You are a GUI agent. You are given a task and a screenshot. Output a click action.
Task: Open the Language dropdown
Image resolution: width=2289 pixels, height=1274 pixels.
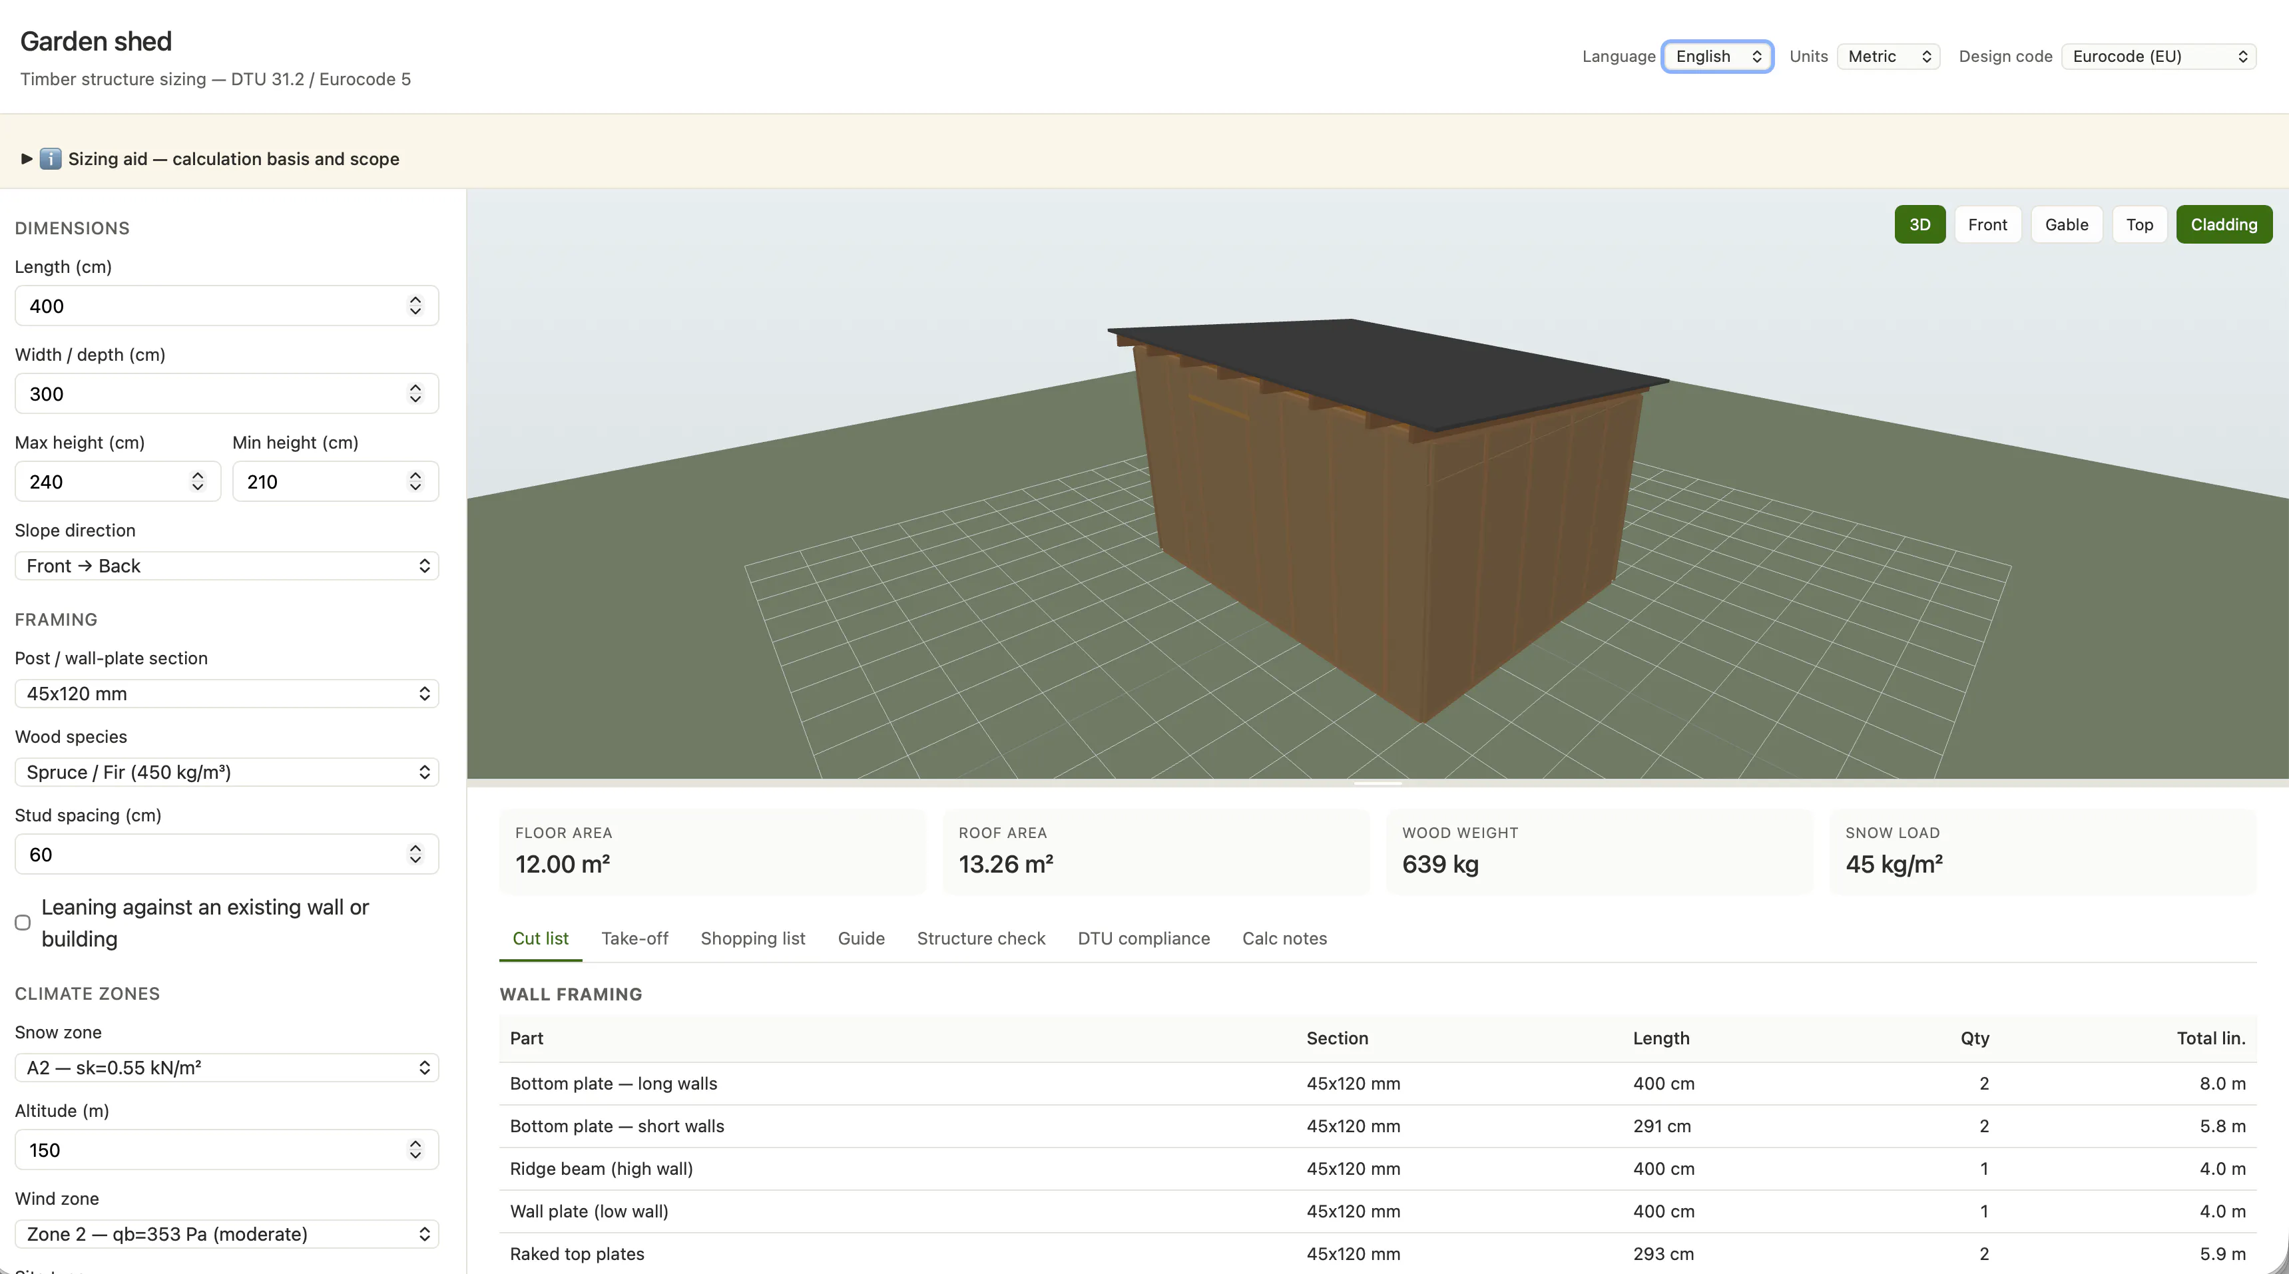coord(1716,56)
